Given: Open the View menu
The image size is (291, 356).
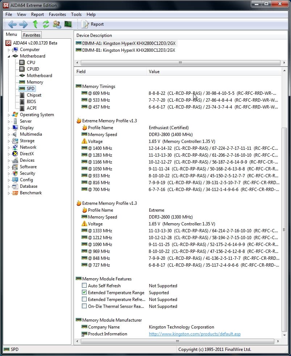Looking at the screenshot, I should (x=21, y=14).
